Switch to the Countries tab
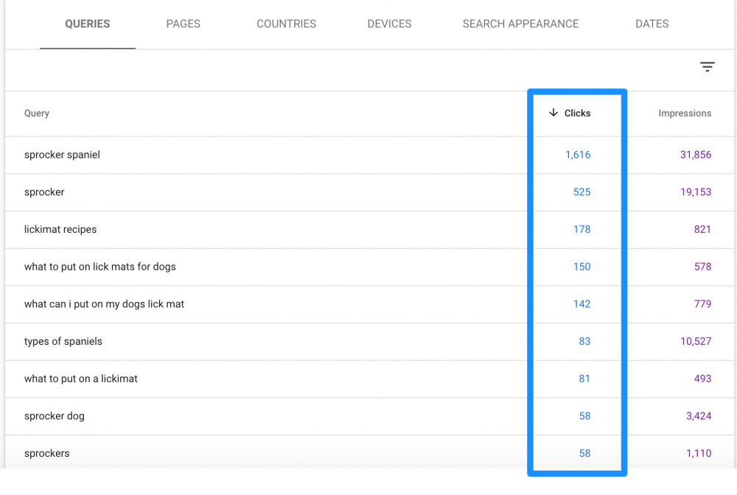The height and width of the screenshot is (495, 737). (286, 24)
